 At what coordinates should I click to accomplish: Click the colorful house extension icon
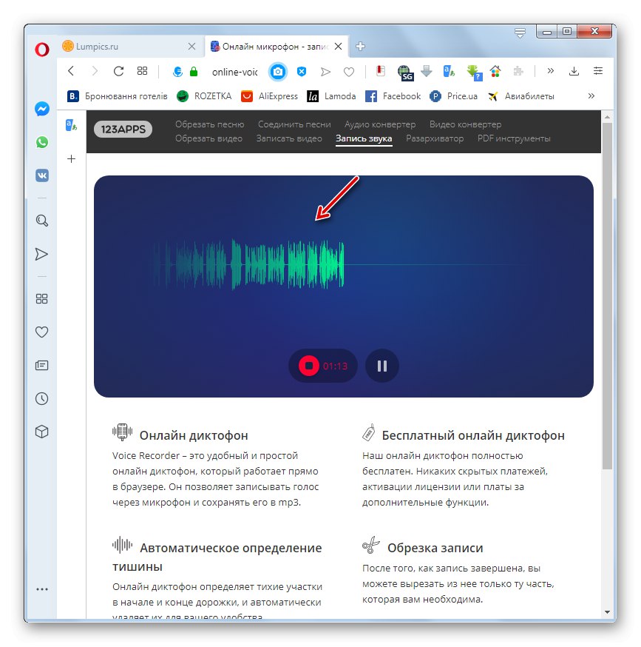[495, 72]
